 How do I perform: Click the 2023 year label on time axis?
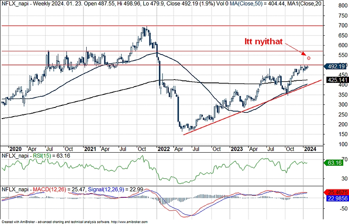[x=236, y=149]
